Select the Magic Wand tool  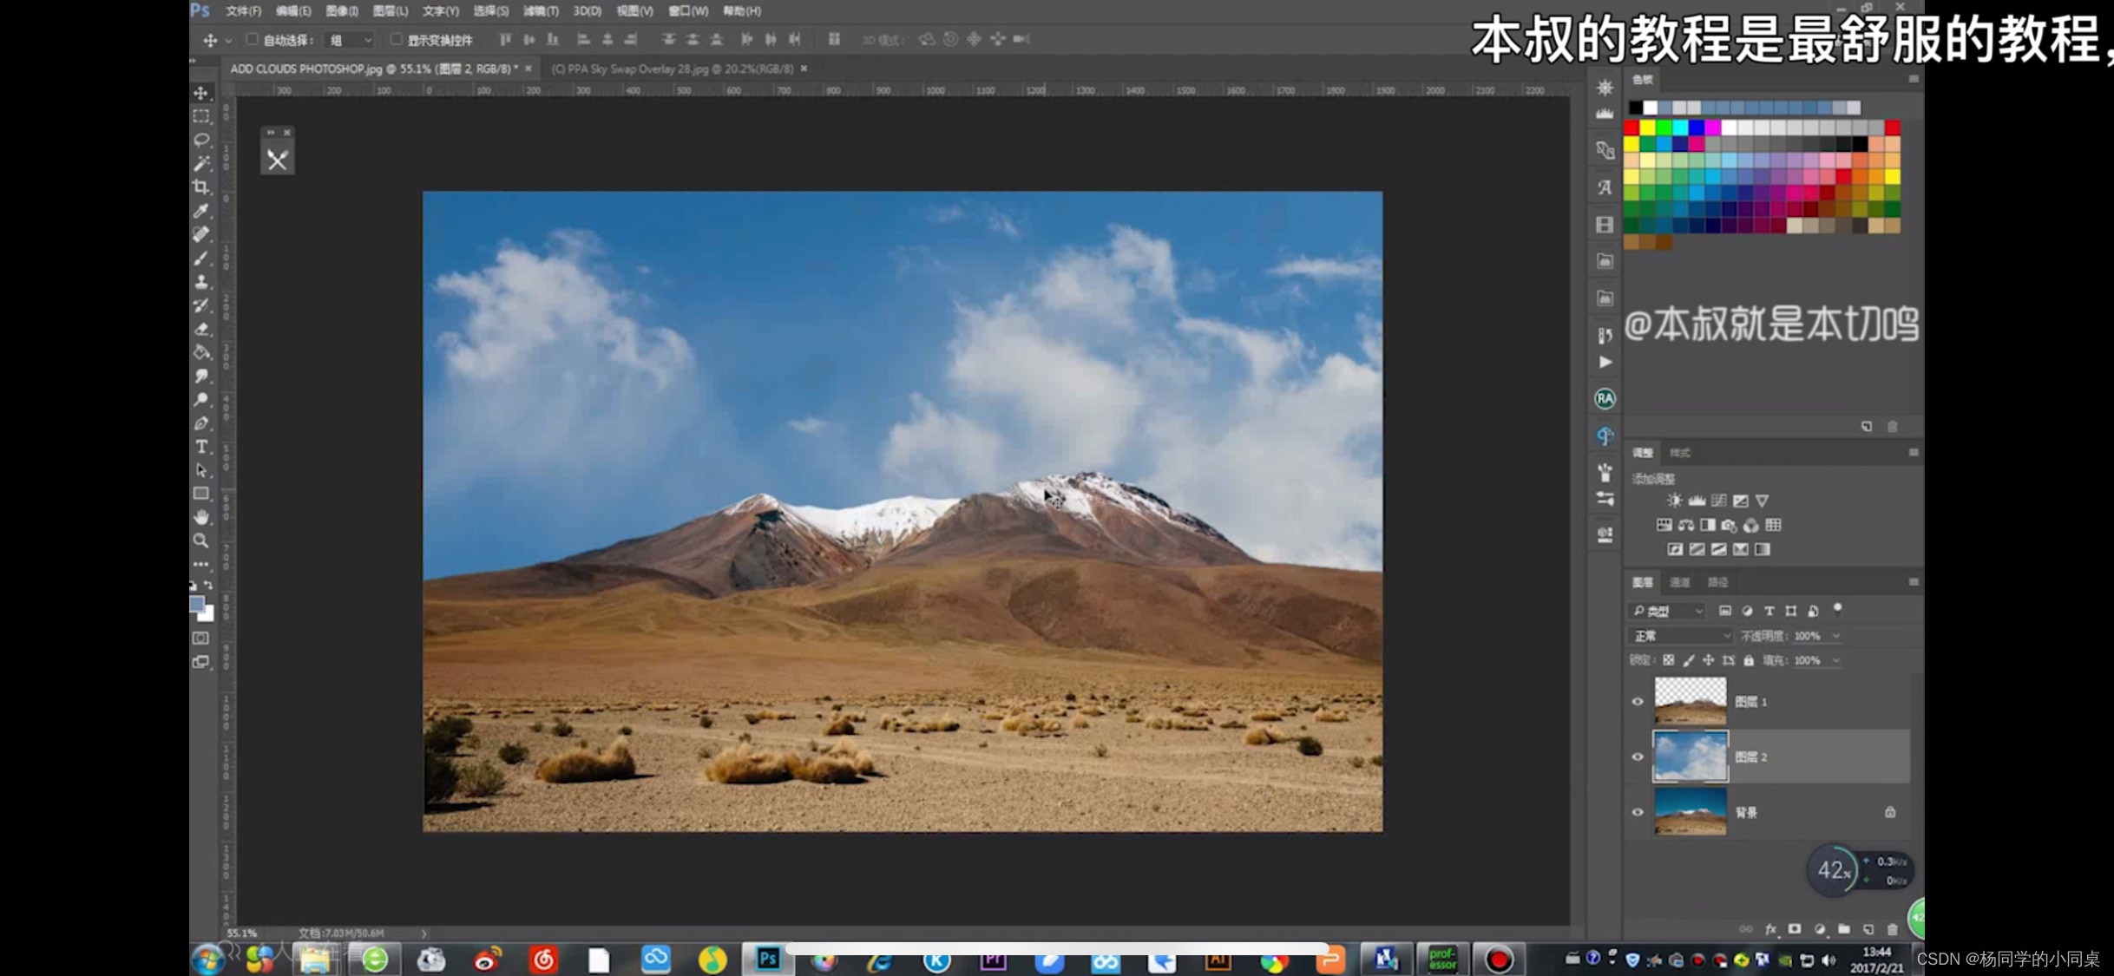[201, 163]
